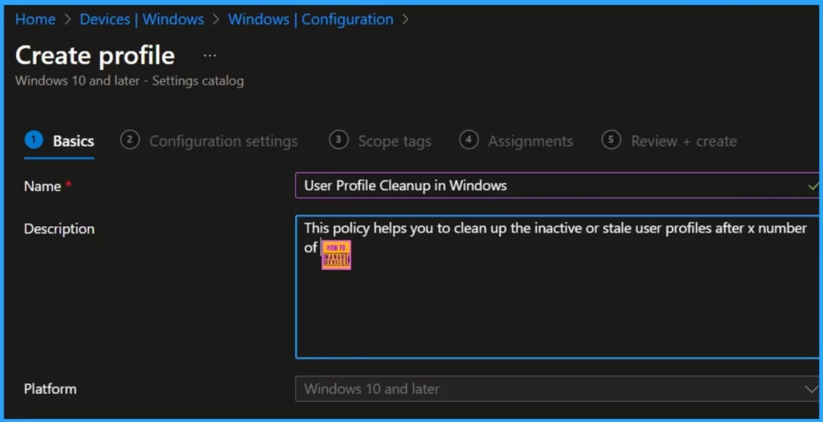Click the 'Create profile' page heading

(x=95, y=55)
